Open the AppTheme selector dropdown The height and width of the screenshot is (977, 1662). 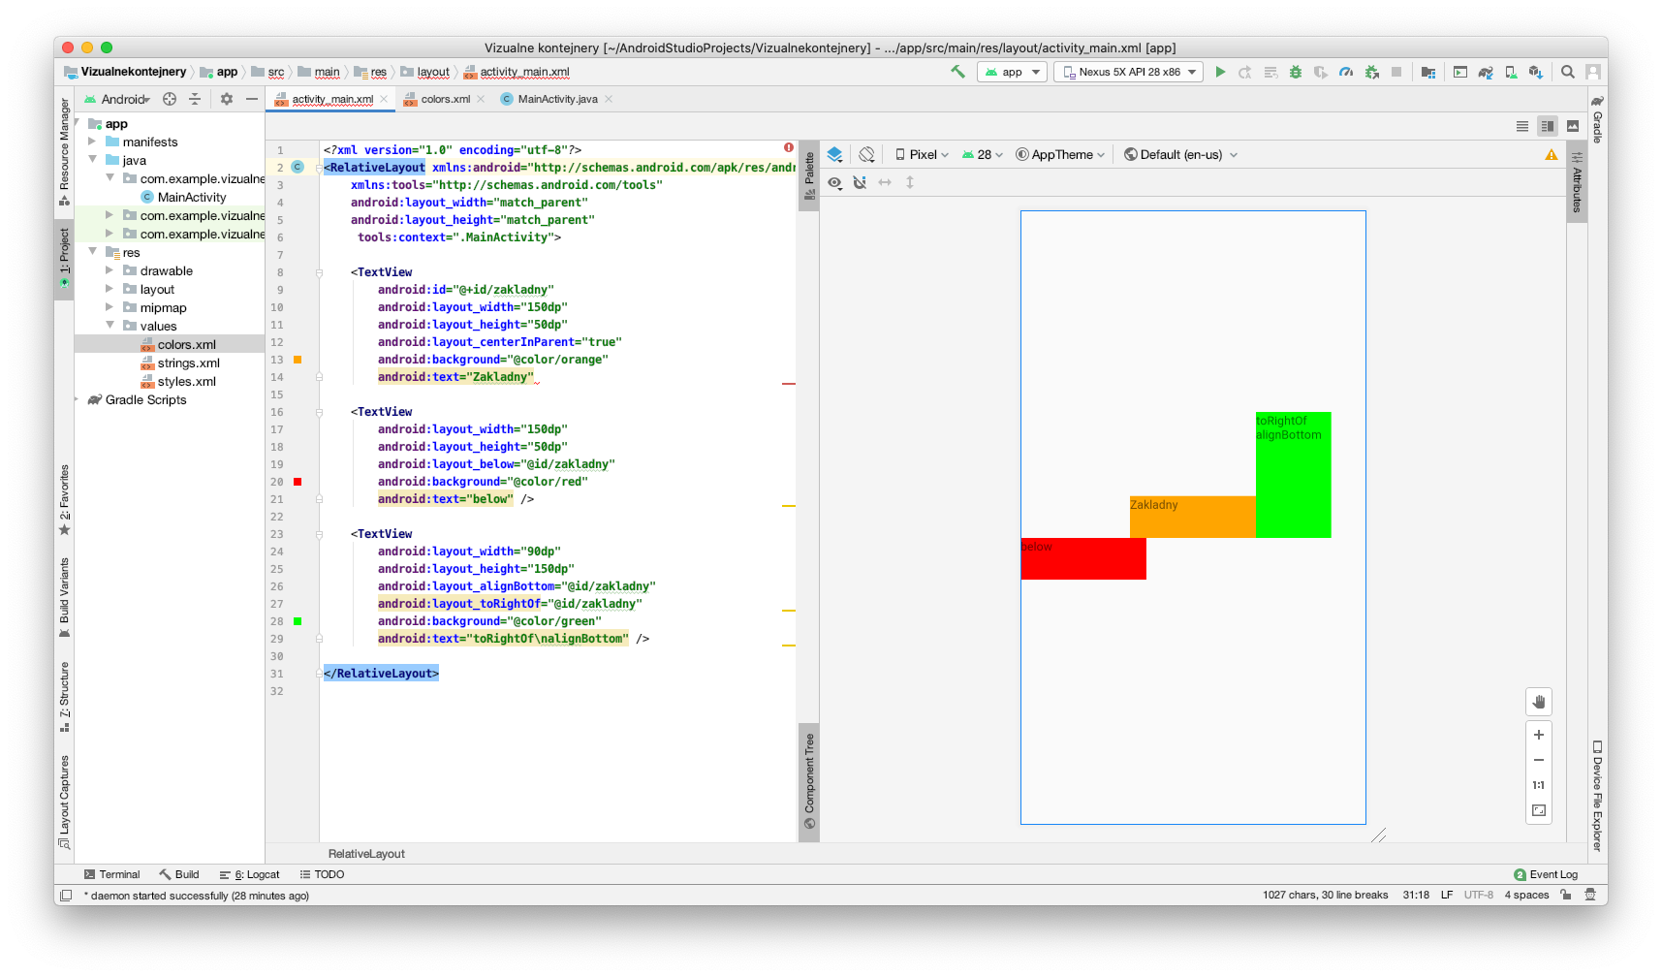pos(1061,154)
